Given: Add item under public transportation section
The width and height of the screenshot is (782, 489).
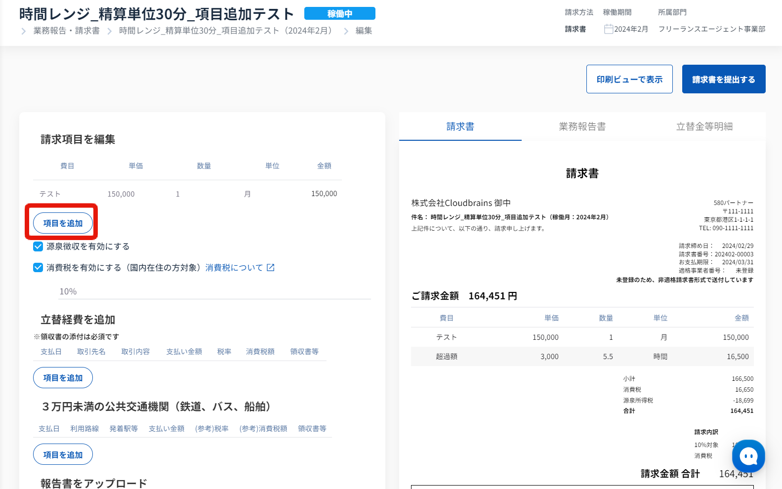Looking at the screenshot, I should (63, 454).
